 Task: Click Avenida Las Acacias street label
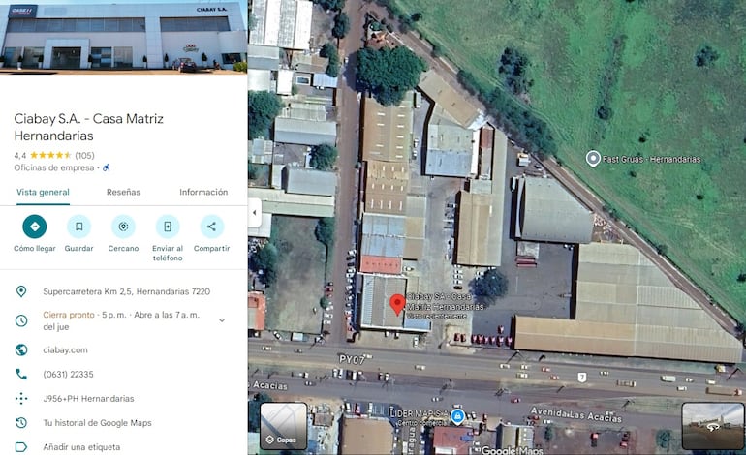(x=576, y=414)
